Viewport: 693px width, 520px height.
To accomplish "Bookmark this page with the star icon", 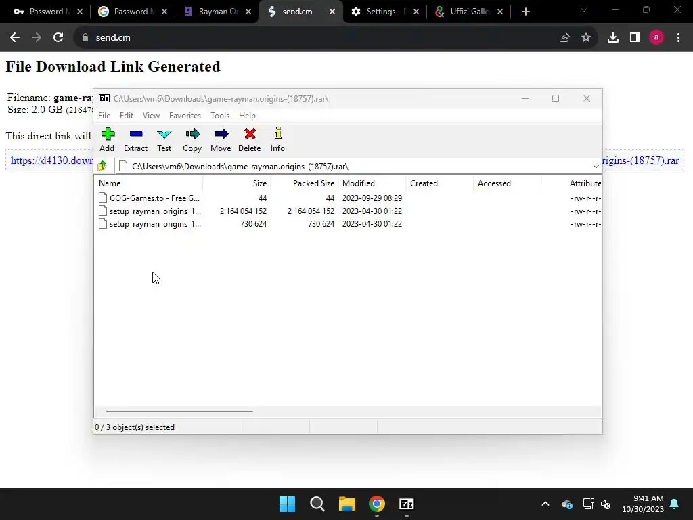I will (x=586, y=38).
